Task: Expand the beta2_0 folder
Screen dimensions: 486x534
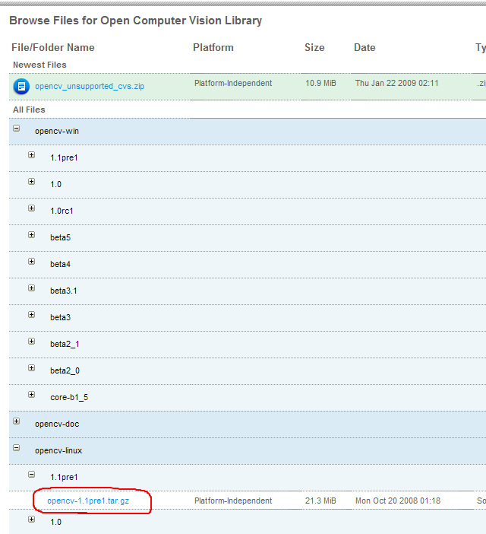Action: (32, 368)
